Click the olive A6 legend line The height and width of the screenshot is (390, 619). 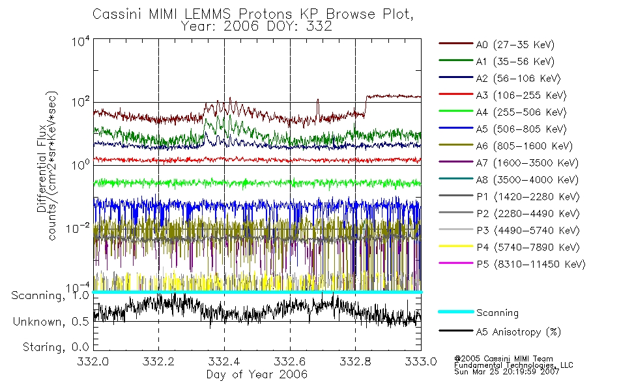click(456, 145)
